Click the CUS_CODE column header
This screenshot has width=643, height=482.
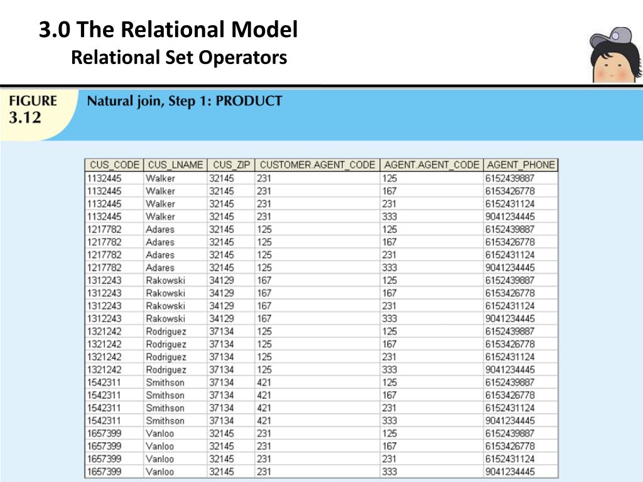coord(114,165)
